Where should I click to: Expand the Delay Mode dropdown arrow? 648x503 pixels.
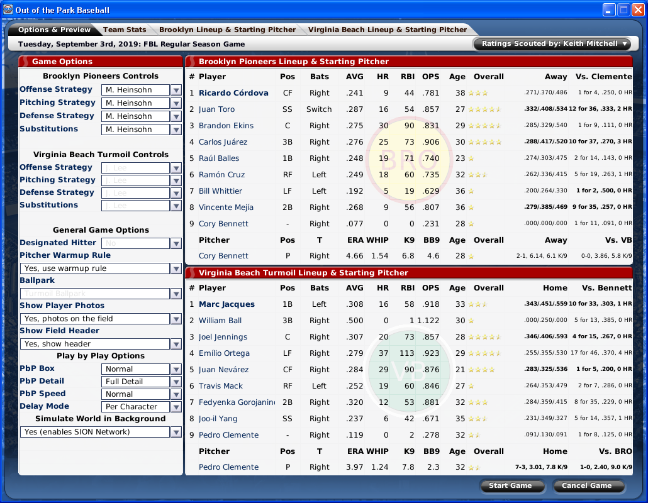(x=176, y=407)
